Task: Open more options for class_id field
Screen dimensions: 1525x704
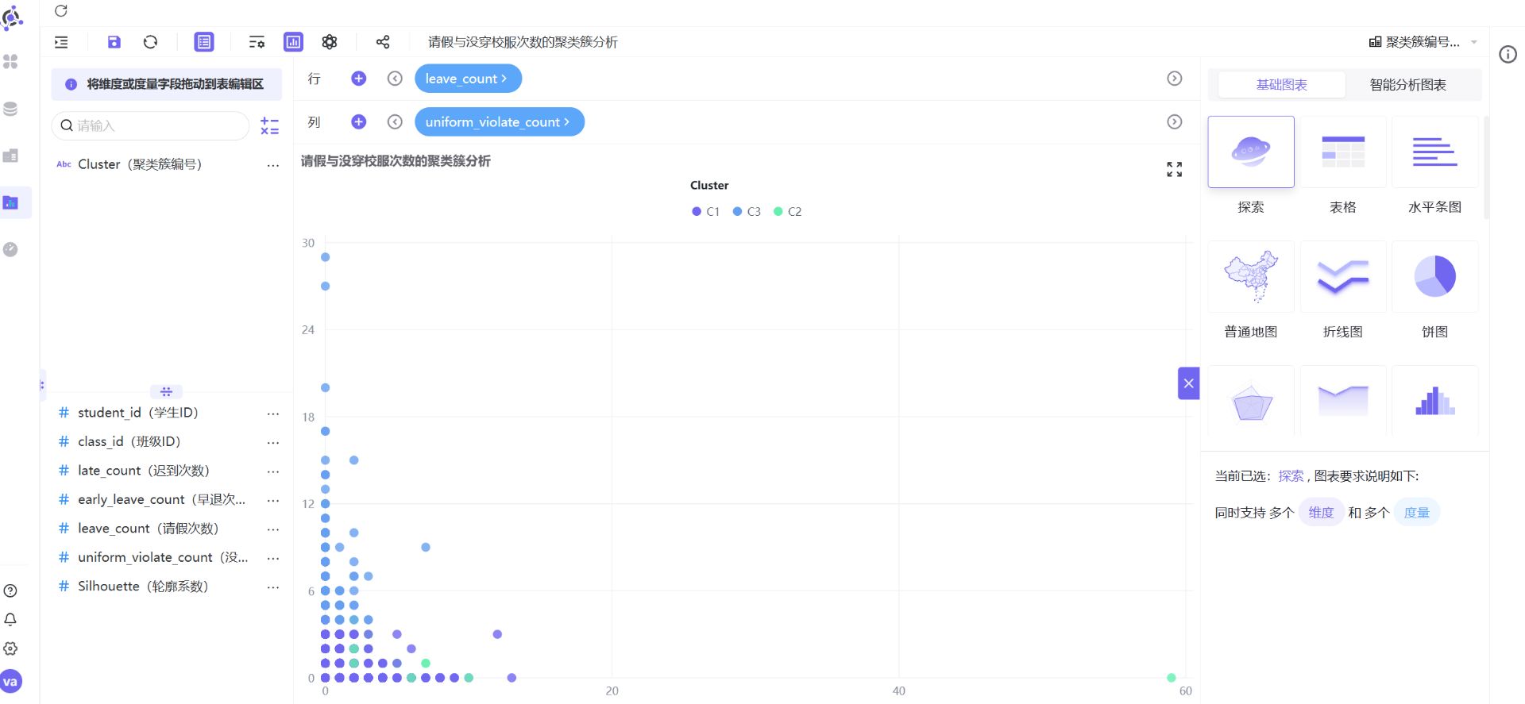Action: pos(273,442)
